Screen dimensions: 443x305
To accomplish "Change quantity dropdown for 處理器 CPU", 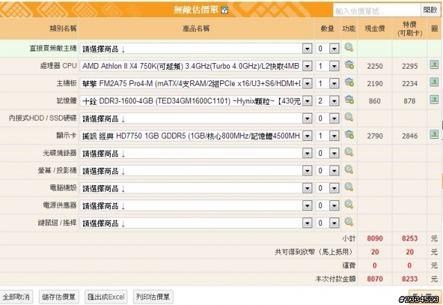I will pos(327,67).
